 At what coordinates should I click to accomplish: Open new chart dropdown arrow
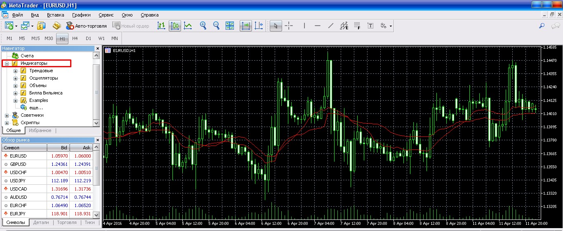pos(16,26)
